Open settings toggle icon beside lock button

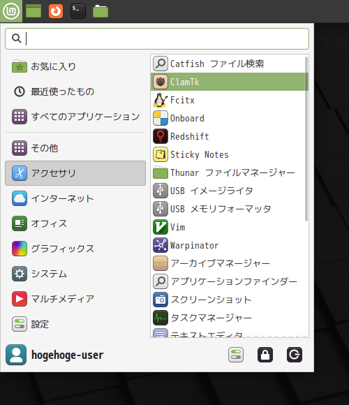click(x=236, y=355)
